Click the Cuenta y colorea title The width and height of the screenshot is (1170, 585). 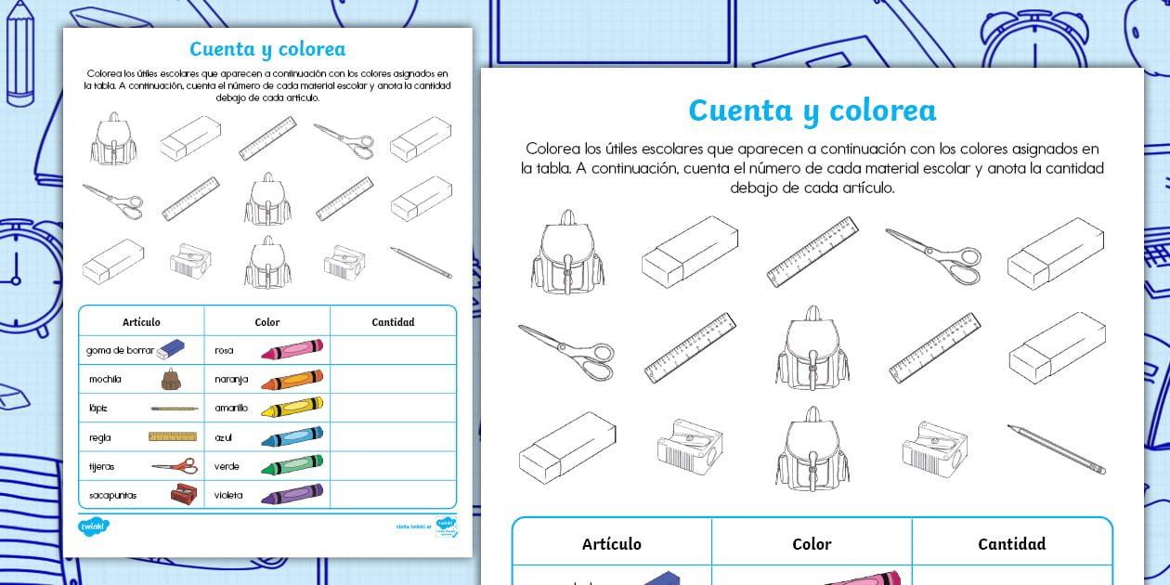tap(811, 110)
